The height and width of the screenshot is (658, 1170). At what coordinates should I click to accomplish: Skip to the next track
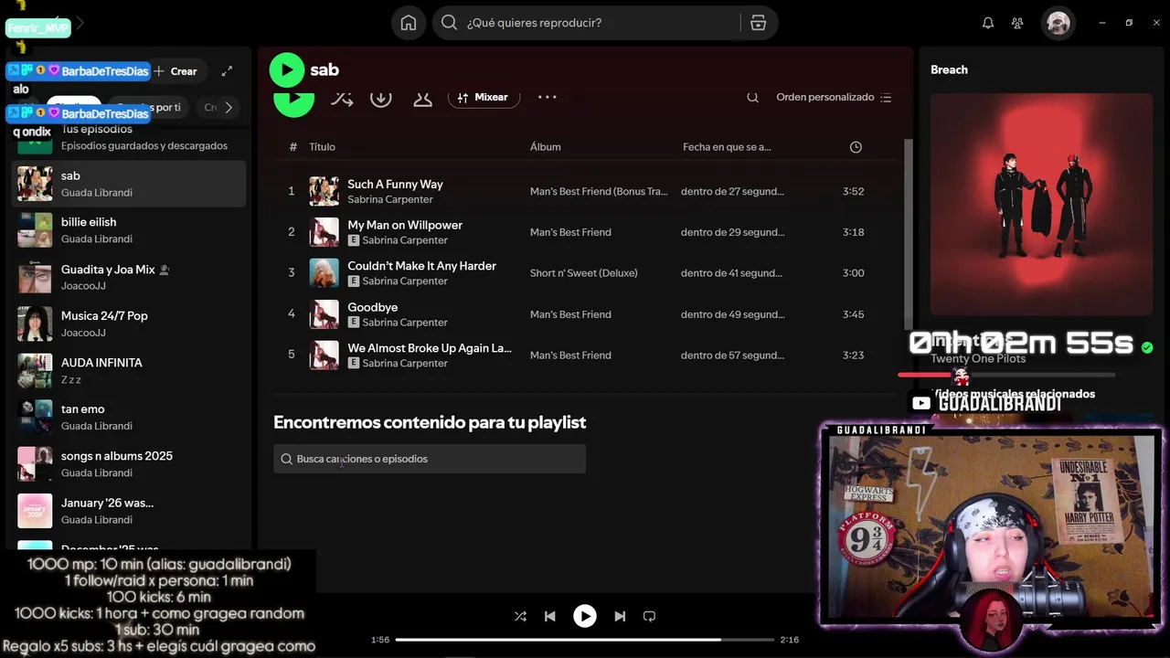620,616
